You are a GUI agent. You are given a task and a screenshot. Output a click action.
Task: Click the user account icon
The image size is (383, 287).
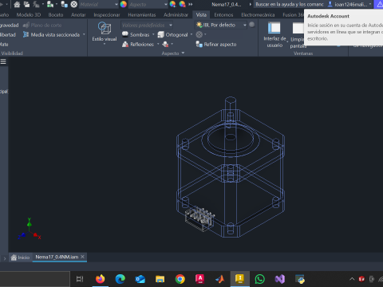click(330, 4)
